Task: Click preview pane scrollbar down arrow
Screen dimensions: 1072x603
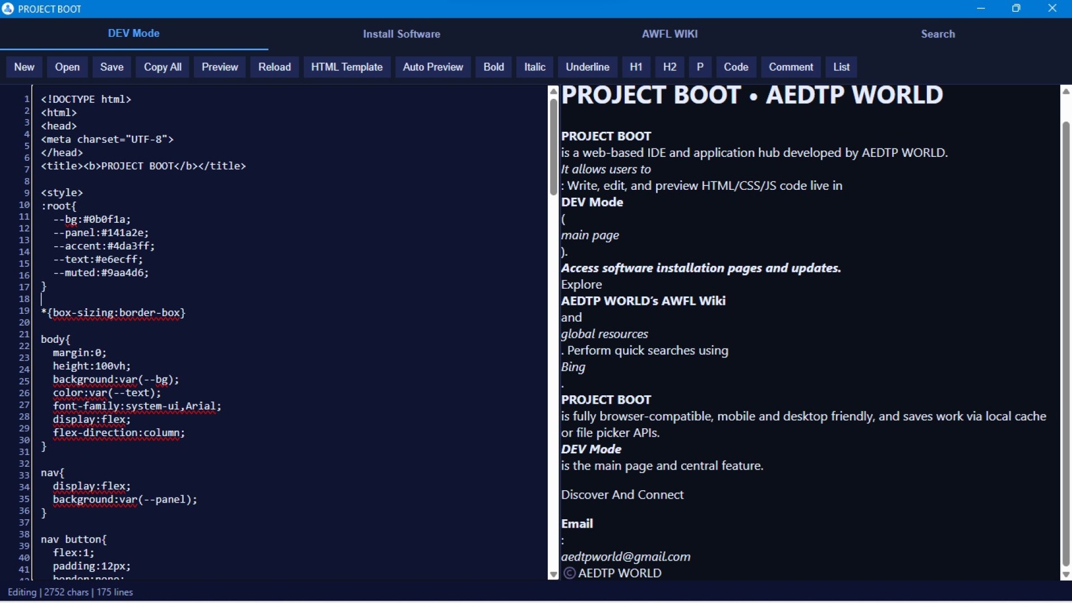Action: click(x=1066, y=574)
